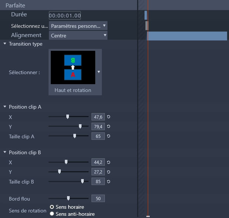The image size is (229, 218).
Task: Click the Bord flou slider handle
Action: 68,198
